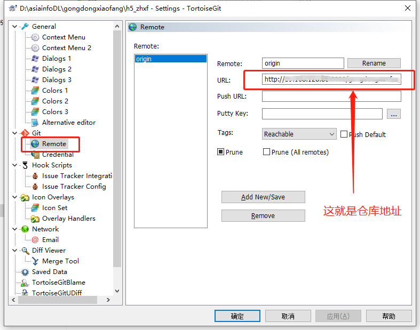Cancel with the 取消 button
The height and width of the screenshot is (330, 420).
coord(288,316)
